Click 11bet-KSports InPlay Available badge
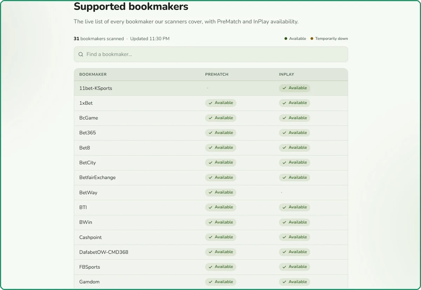Image resolution: width=421 pixels, height=290 pixels. (x=295, y=88)
